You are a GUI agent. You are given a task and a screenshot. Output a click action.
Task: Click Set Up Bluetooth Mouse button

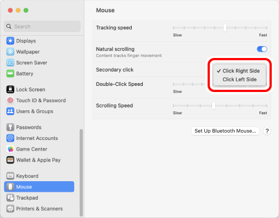[225, 131]
